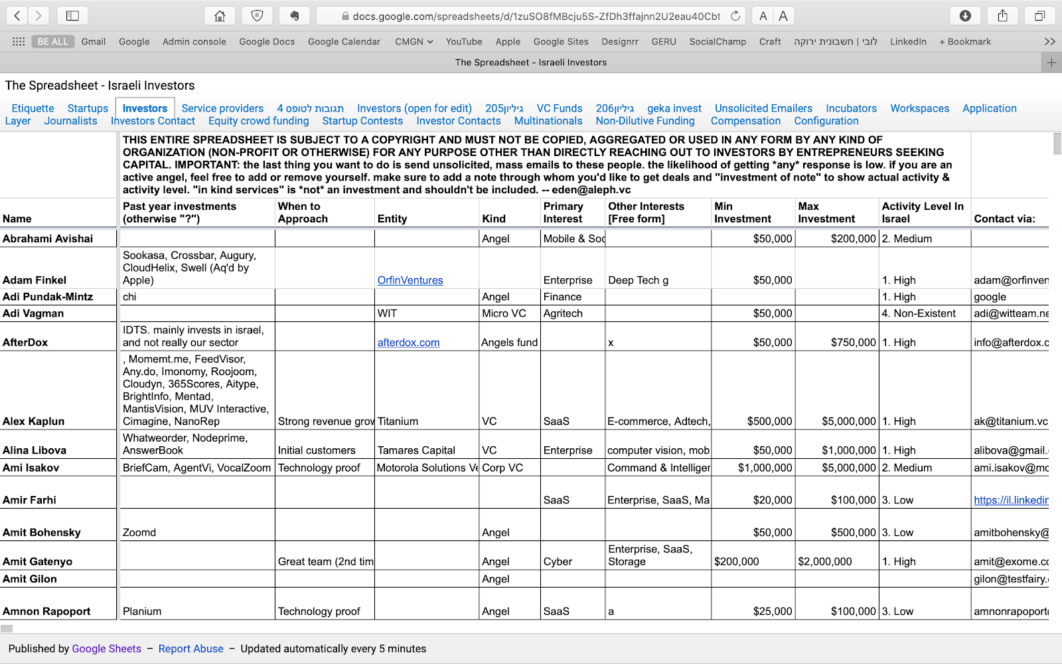Open the VC Funds sheet tab
Viewport: 1062px width, 664px height.
tap(560, 108)
